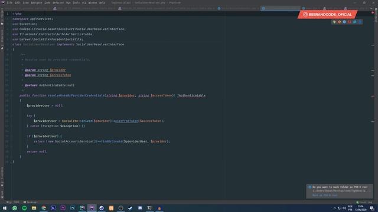The image size is (378, 212).
Task: Toggle the Terminal tool window button
Action: coord(31,203)
